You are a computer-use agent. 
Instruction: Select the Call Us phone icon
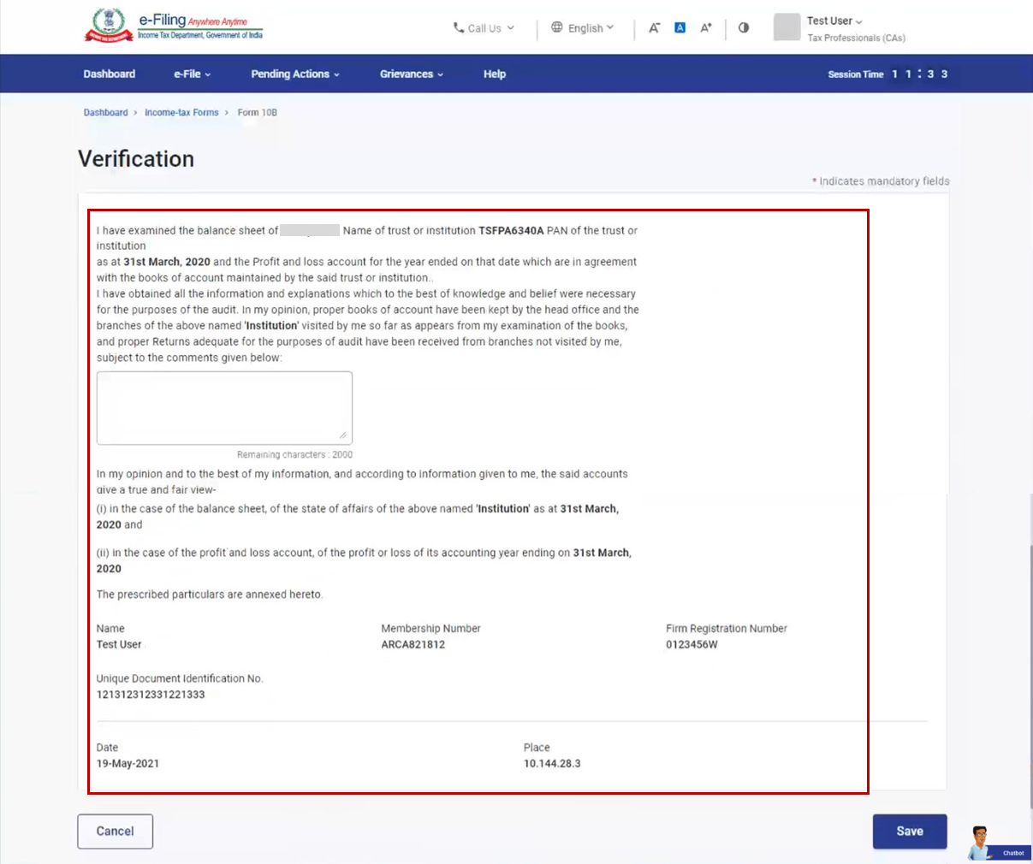[458, 27]
